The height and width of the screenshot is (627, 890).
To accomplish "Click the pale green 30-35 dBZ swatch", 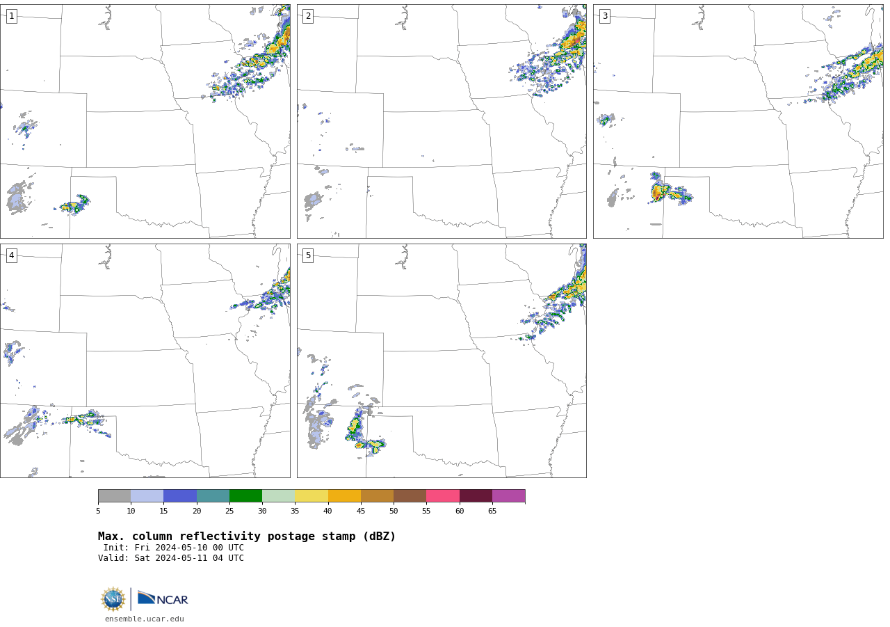I will (278, 496).
